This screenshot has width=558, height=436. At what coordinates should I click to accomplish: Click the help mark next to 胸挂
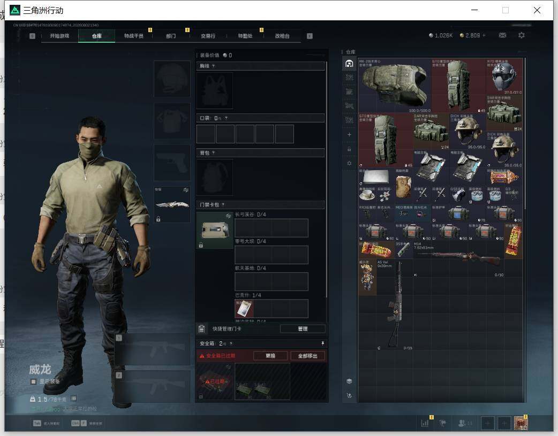coord(213,66)
